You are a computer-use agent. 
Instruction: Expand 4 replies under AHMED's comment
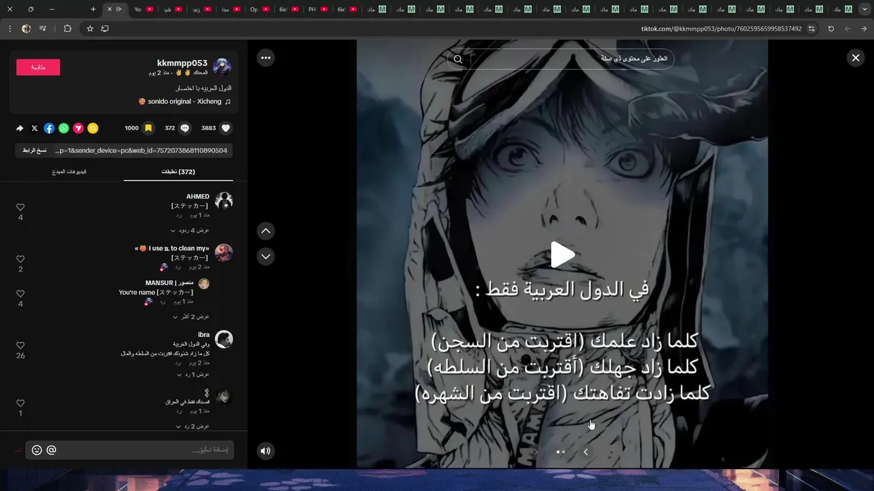[191, 230]
